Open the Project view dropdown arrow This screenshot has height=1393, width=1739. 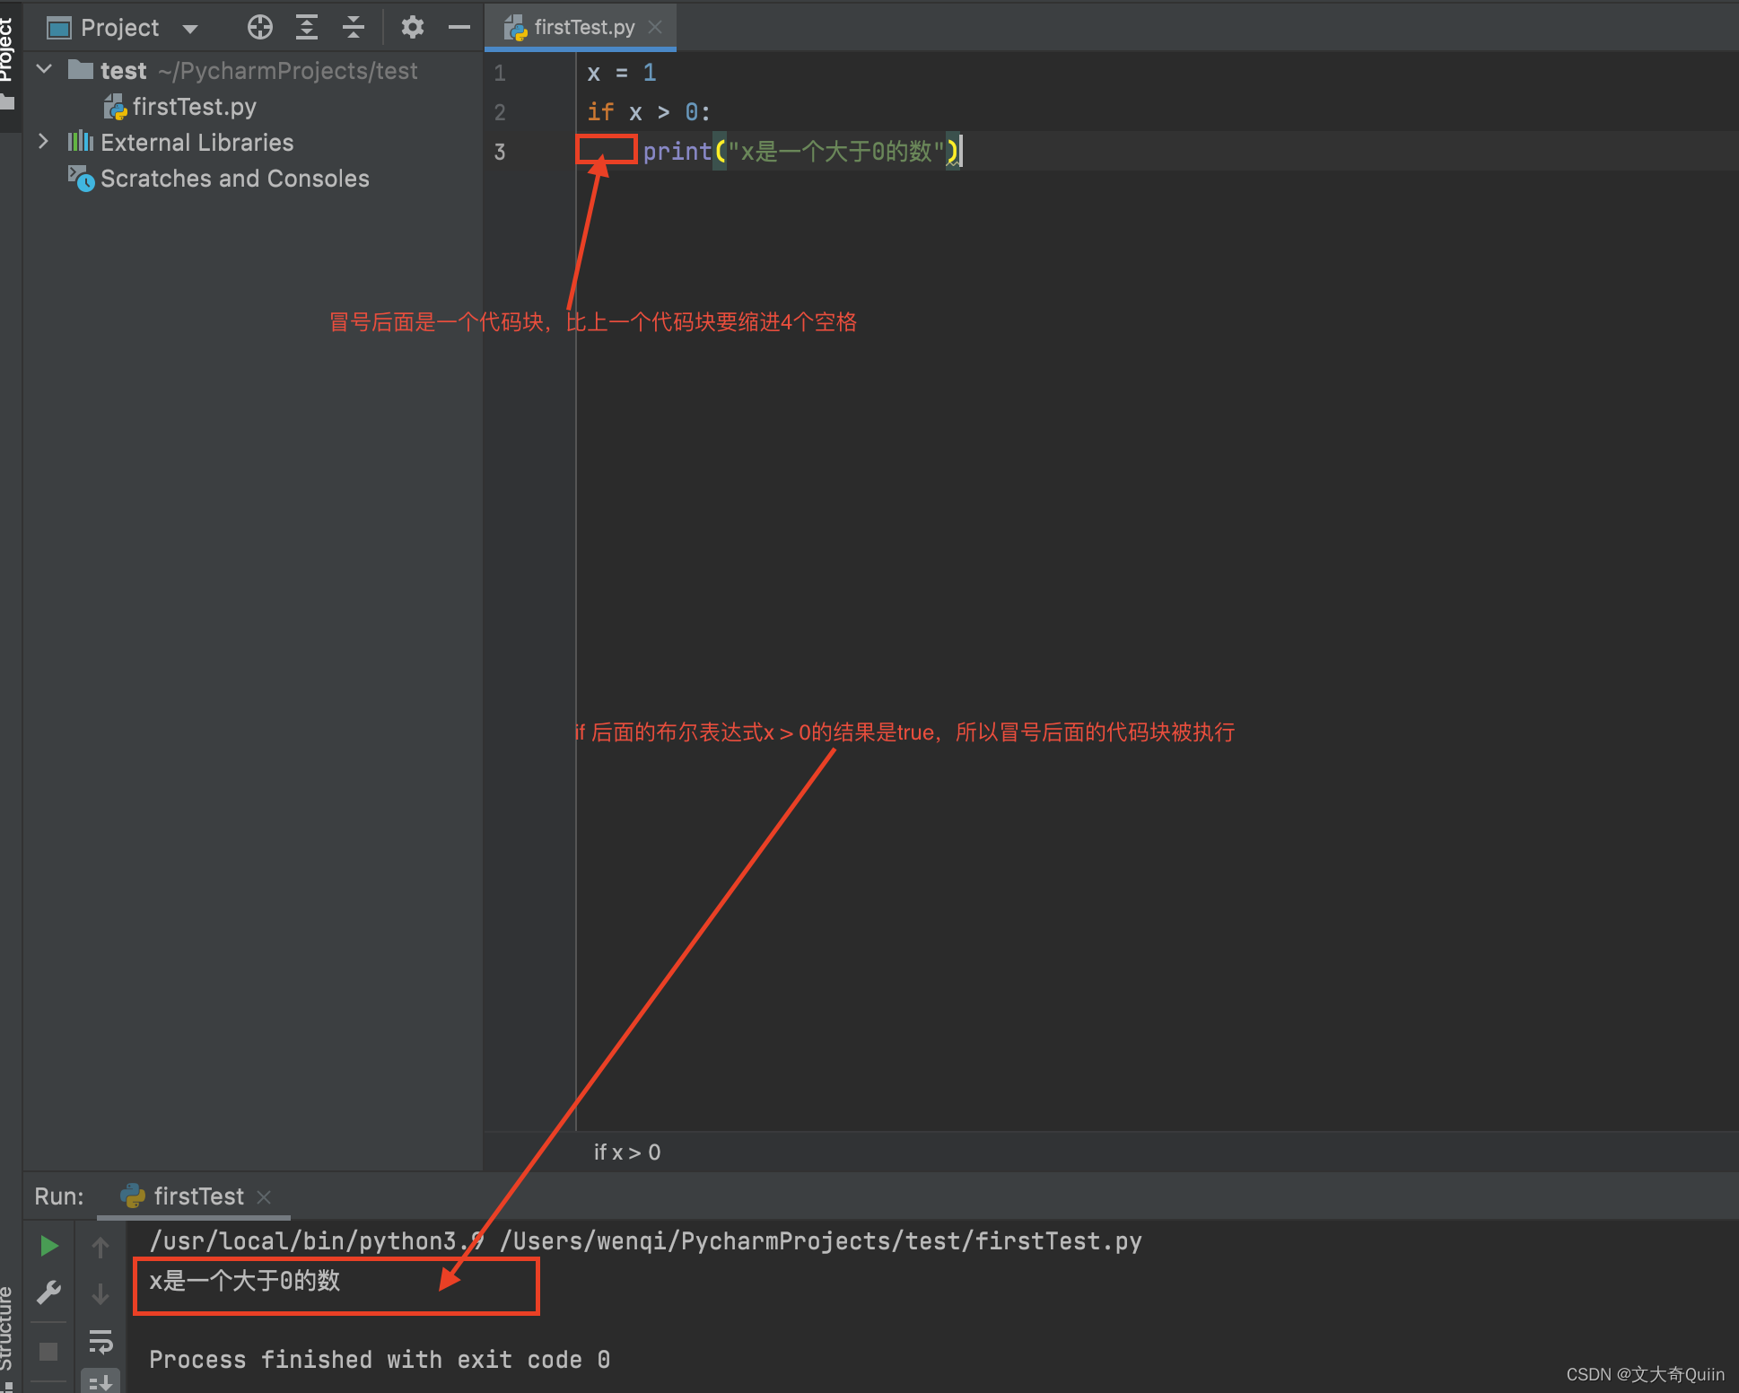[190, 29]
